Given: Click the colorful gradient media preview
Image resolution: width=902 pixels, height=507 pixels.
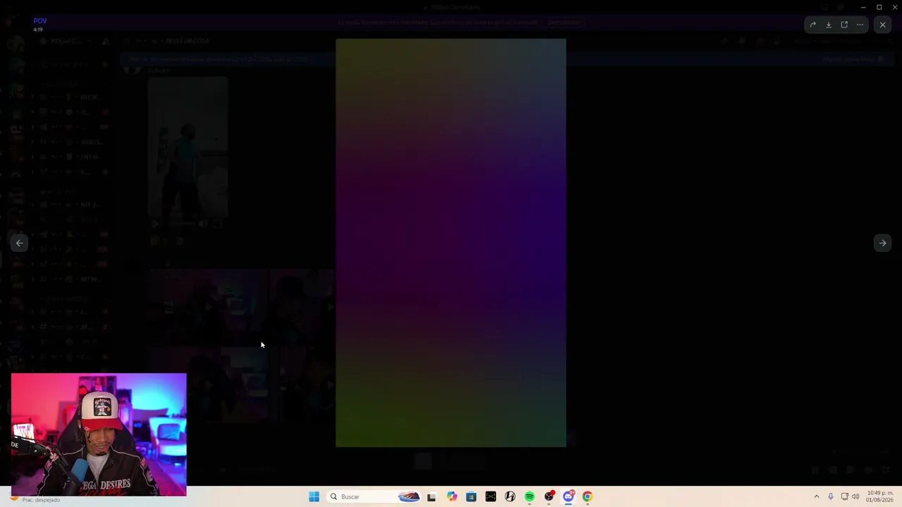Looking at the screenshot, I should point(451,243).
